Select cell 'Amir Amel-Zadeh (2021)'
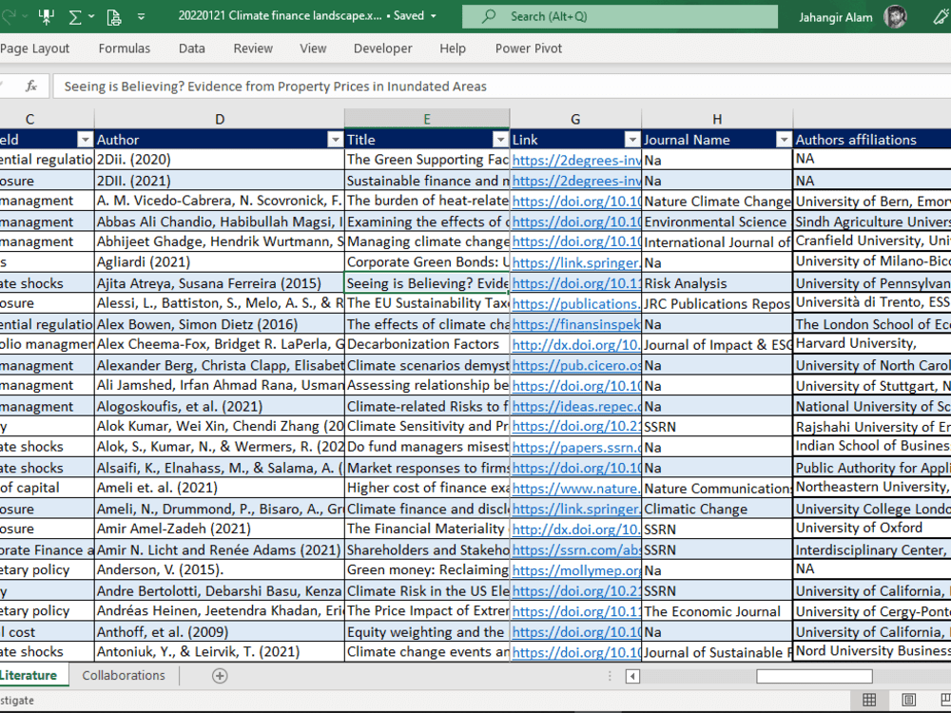Image resolution: width=951 pixels, height=713 pixels. pos(220,529)
